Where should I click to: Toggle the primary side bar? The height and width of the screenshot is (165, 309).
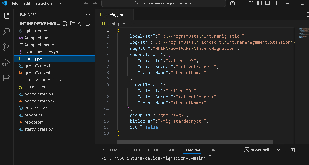coord(259,3)
